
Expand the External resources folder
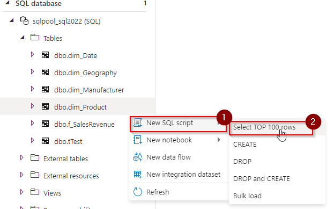(x=22, y=175)
